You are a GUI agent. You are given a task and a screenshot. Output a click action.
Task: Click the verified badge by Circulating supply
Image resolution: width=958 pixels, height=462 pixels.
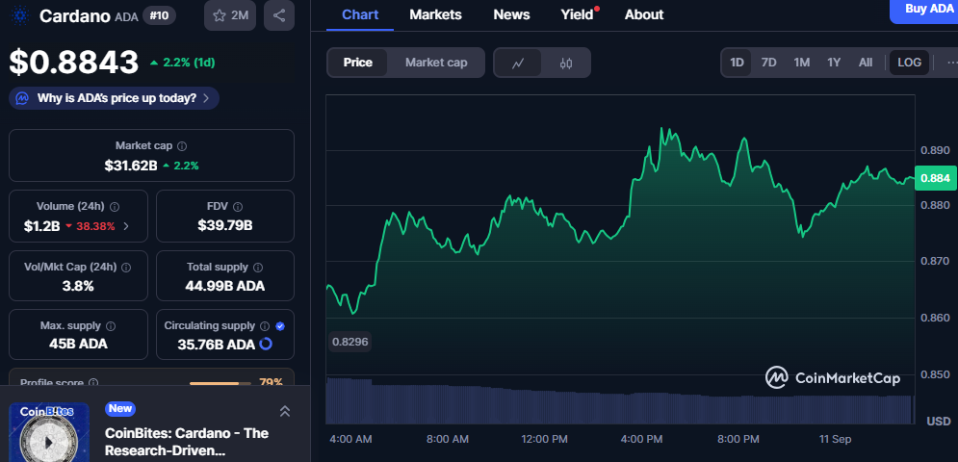[280, 325]
